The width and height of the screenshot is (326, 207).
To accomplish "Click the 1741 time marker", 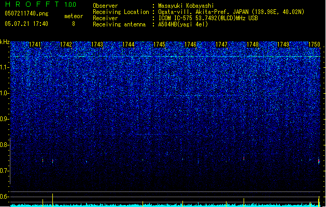I will (35, 45).
